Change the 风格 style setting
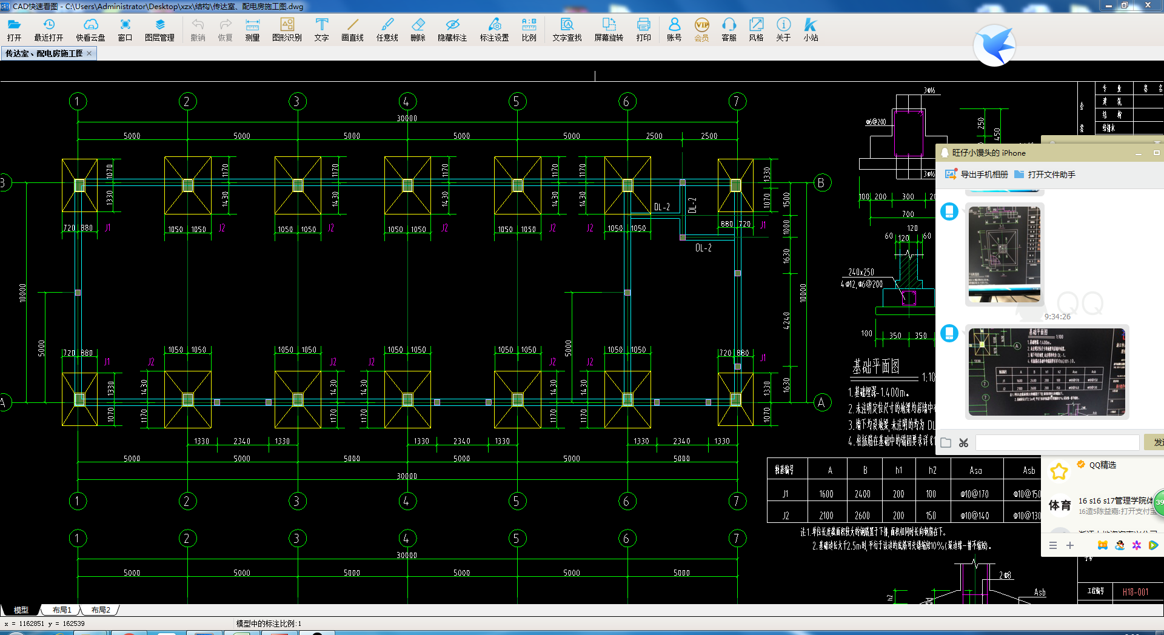 (756, 29)
